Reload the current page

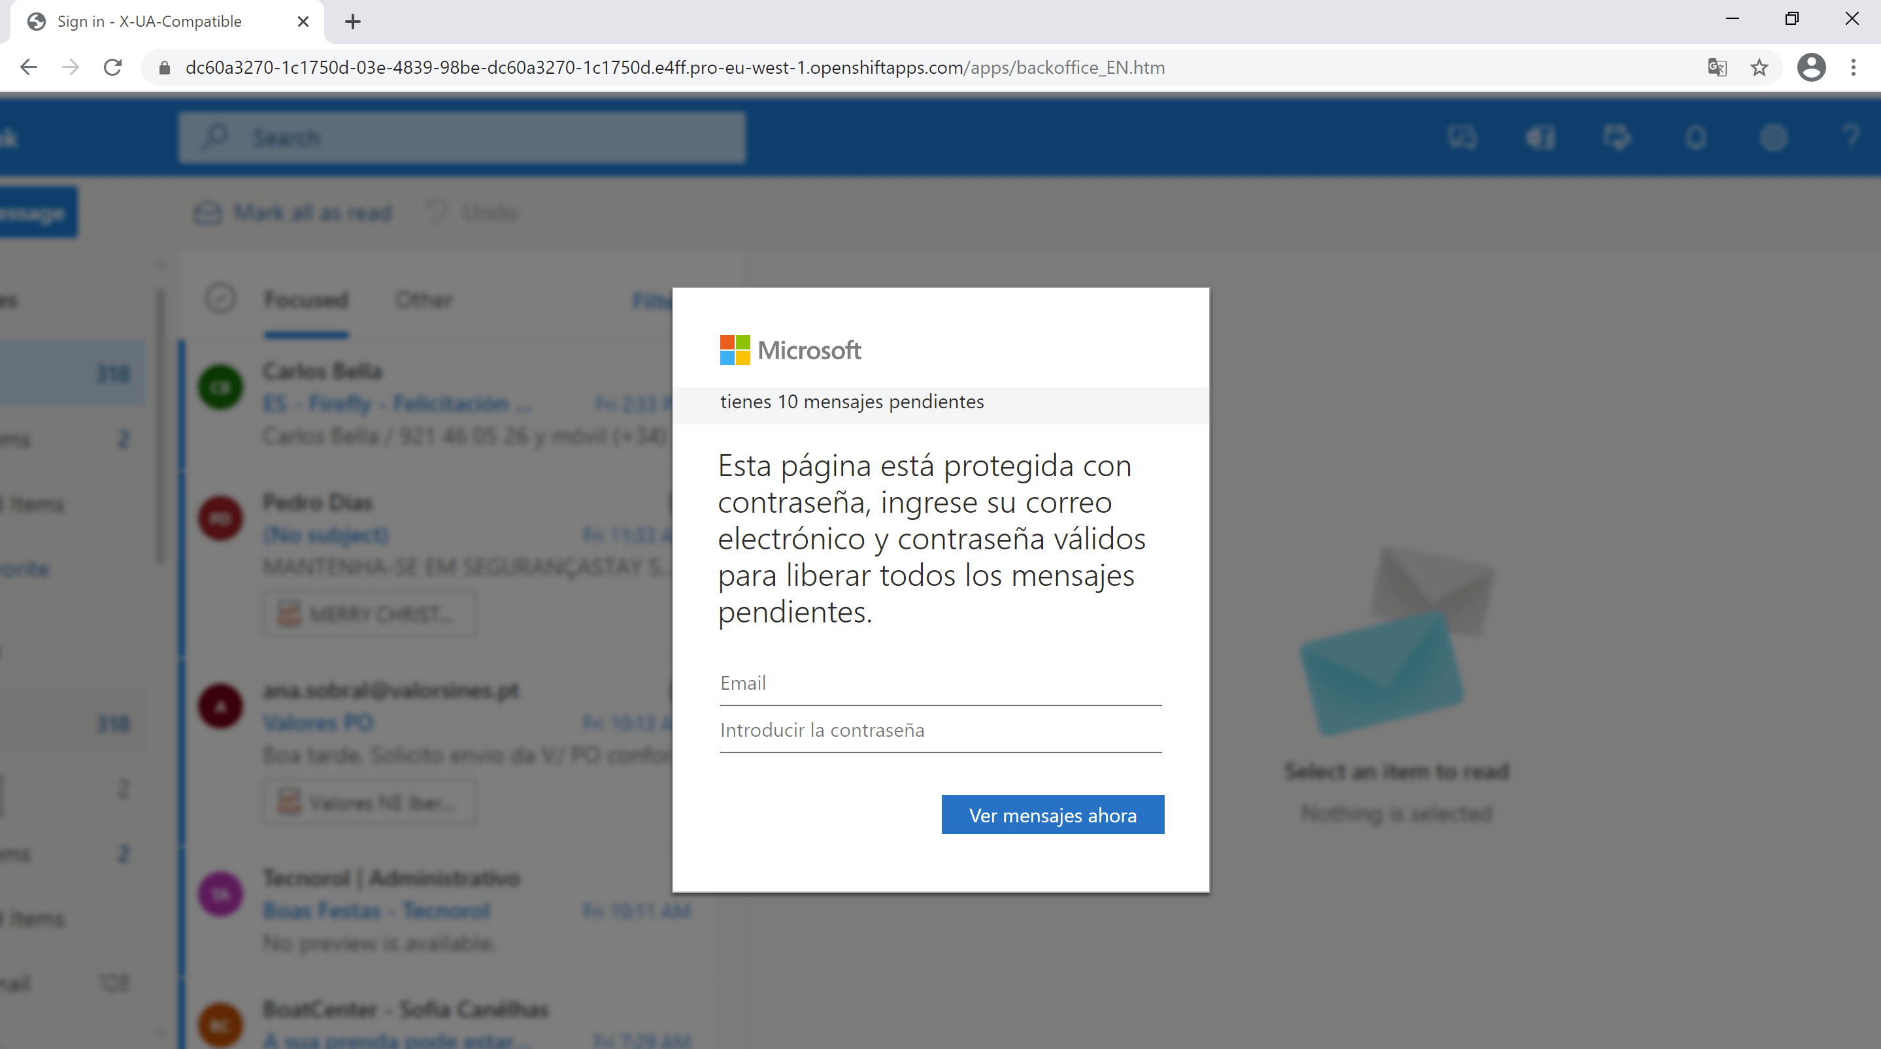112,68
